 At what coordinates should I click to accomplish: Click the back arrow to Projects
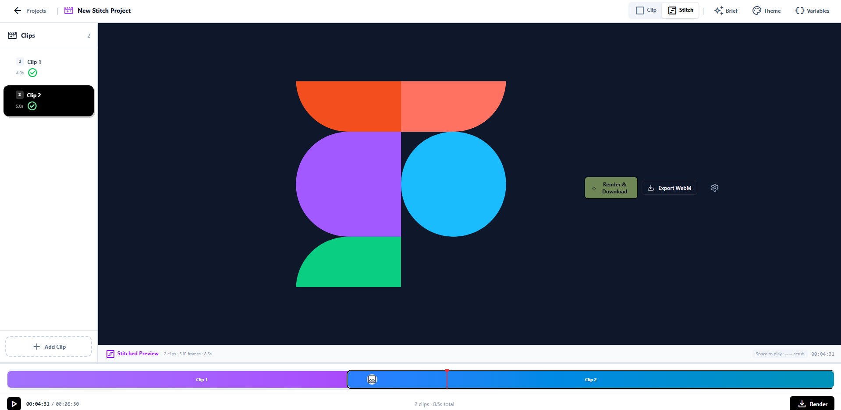[18, 11]
